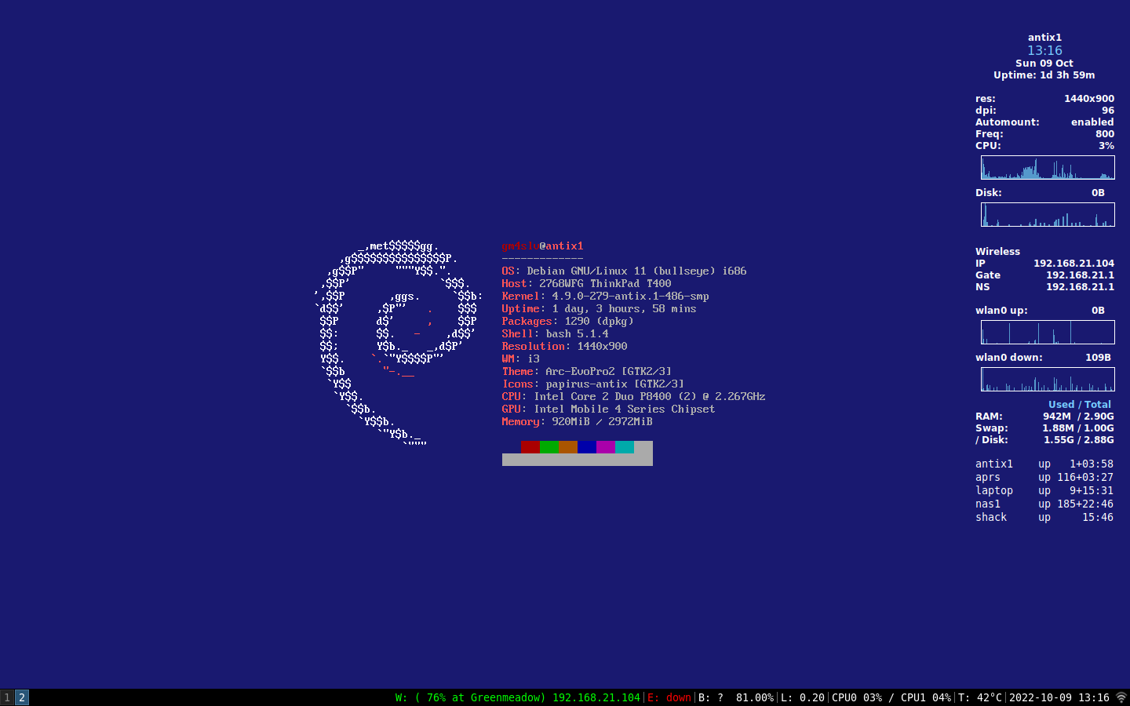Click the IP address 192.168.21.104 in status bar
Viewport: 1130px width, 706px height.
point(596,697)
